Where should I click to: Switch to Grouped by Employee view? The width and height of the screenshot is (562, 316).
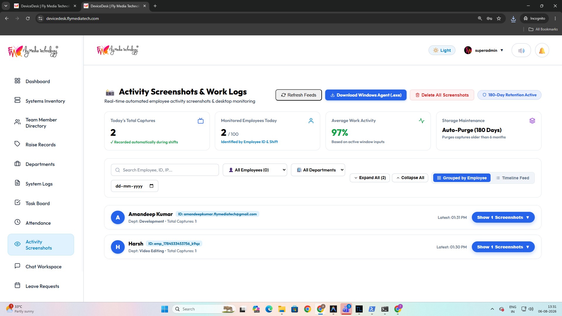tap(462, 178)
